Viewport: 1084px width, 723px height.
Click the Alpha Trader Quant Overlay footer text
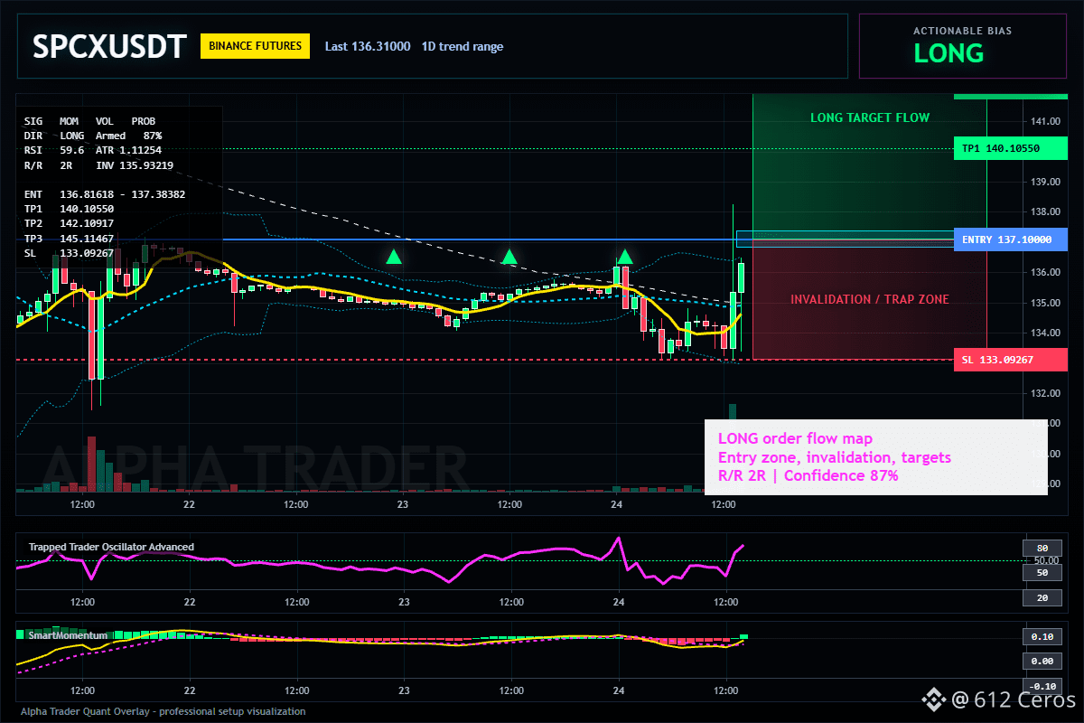point(164,711)
